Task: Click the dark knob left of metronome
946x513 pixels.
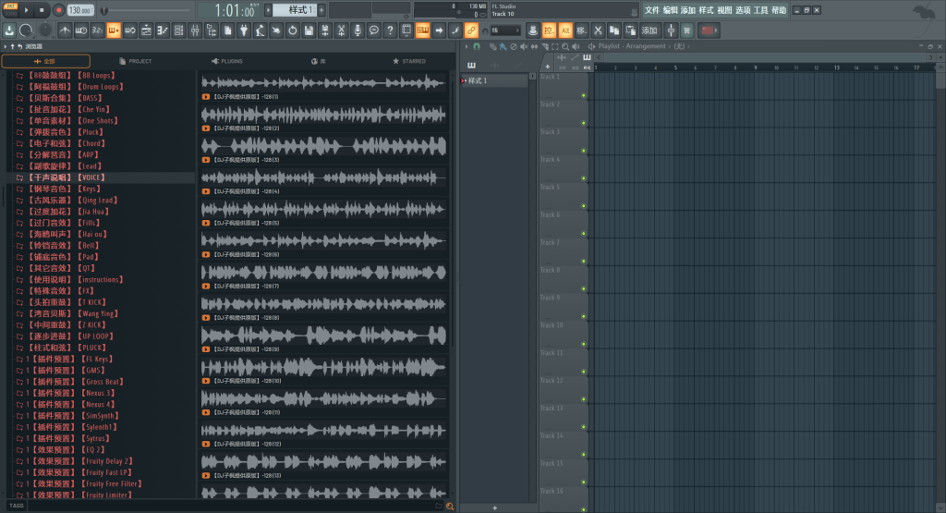Action: tap(45, 31)
